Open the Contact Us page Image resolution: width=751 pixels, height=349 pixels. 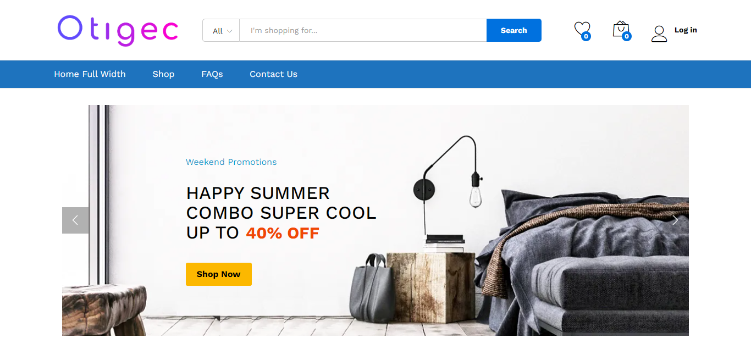tap(273, 74)
